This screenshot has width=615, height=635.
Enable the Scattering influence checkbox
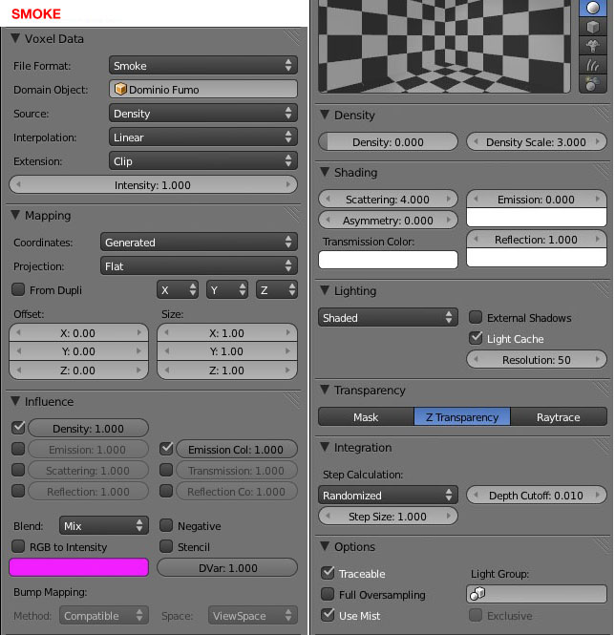pyautogui.click(x=18, y=470)
